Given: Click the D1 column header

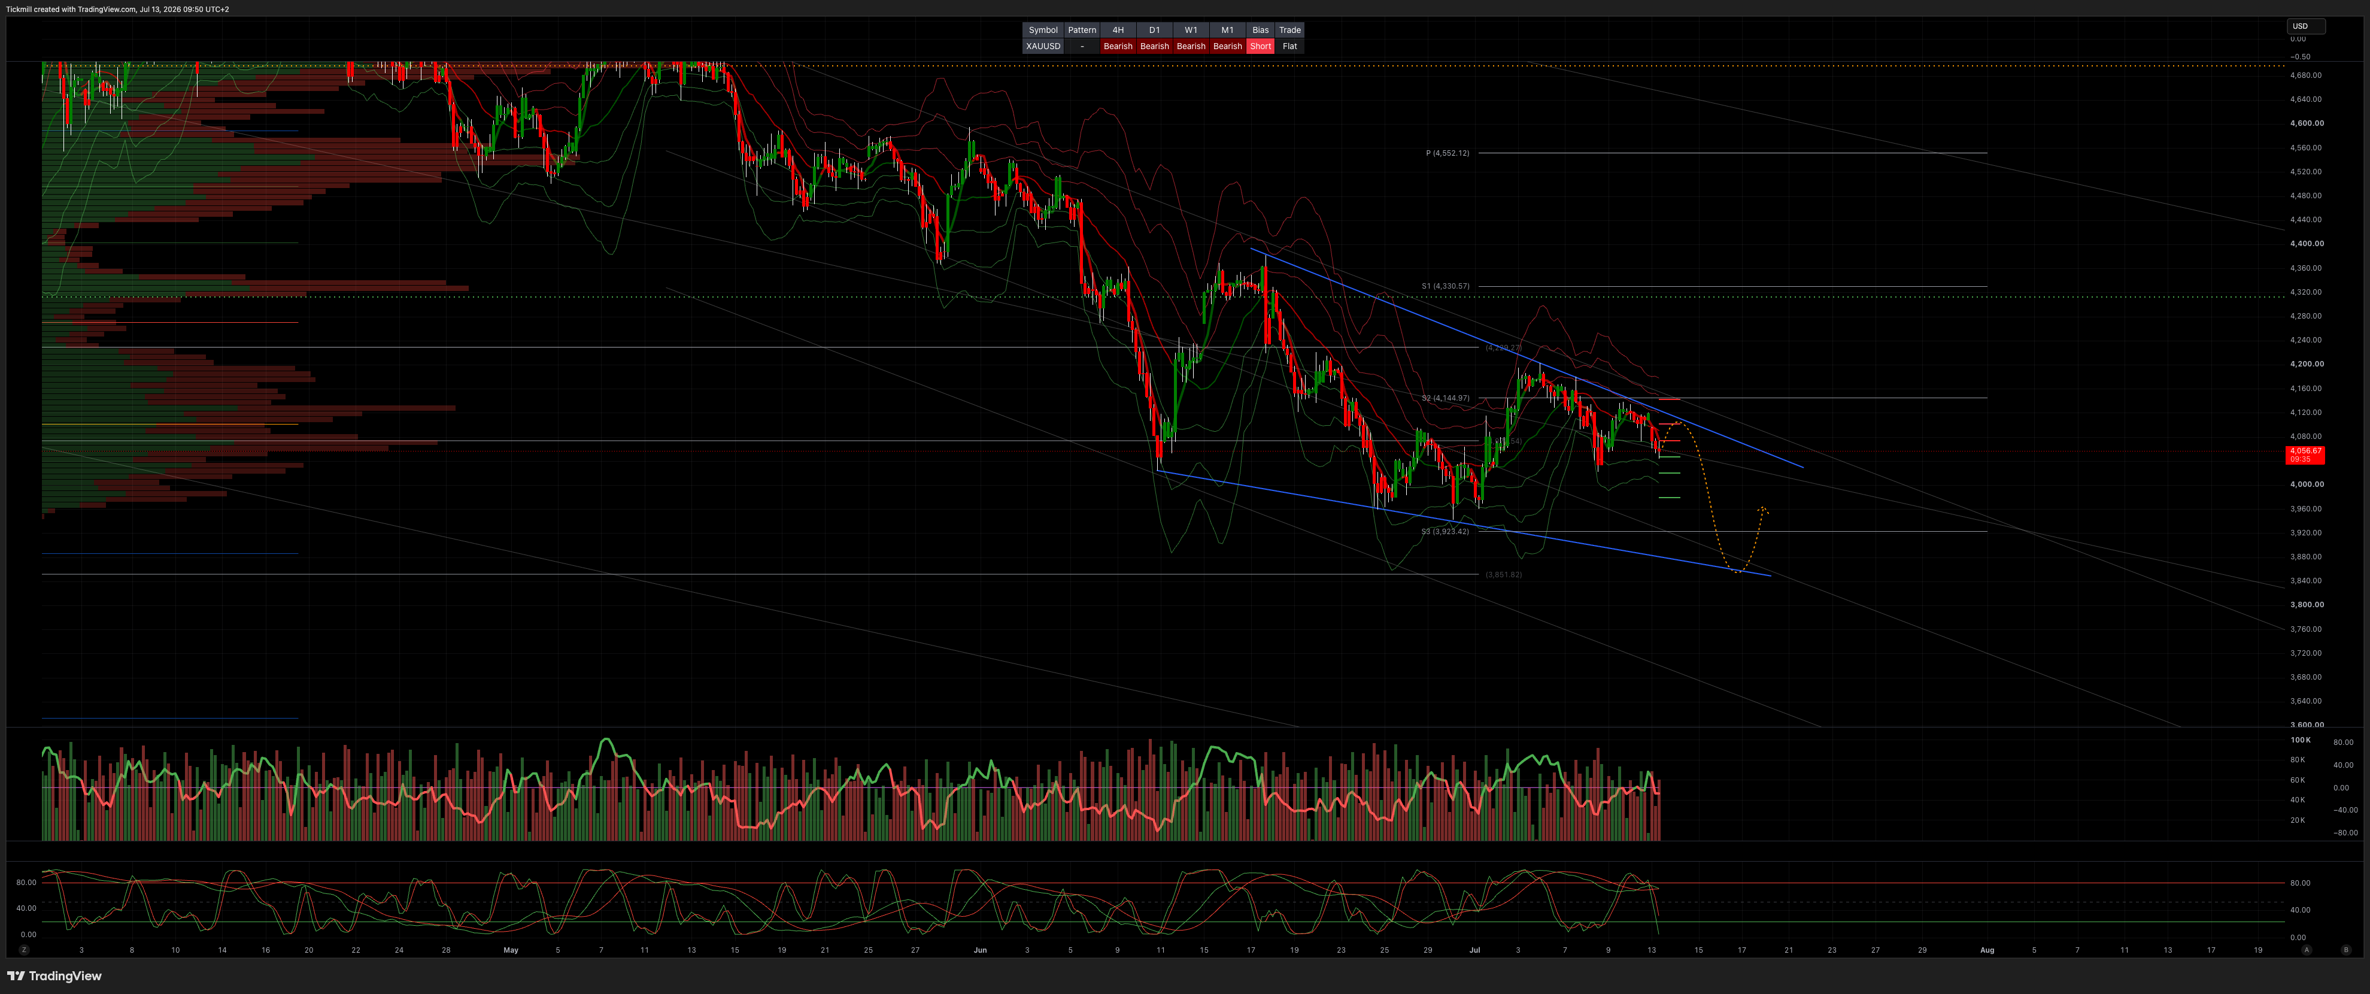Looking at the screenshot, I should coord(1155,31).
